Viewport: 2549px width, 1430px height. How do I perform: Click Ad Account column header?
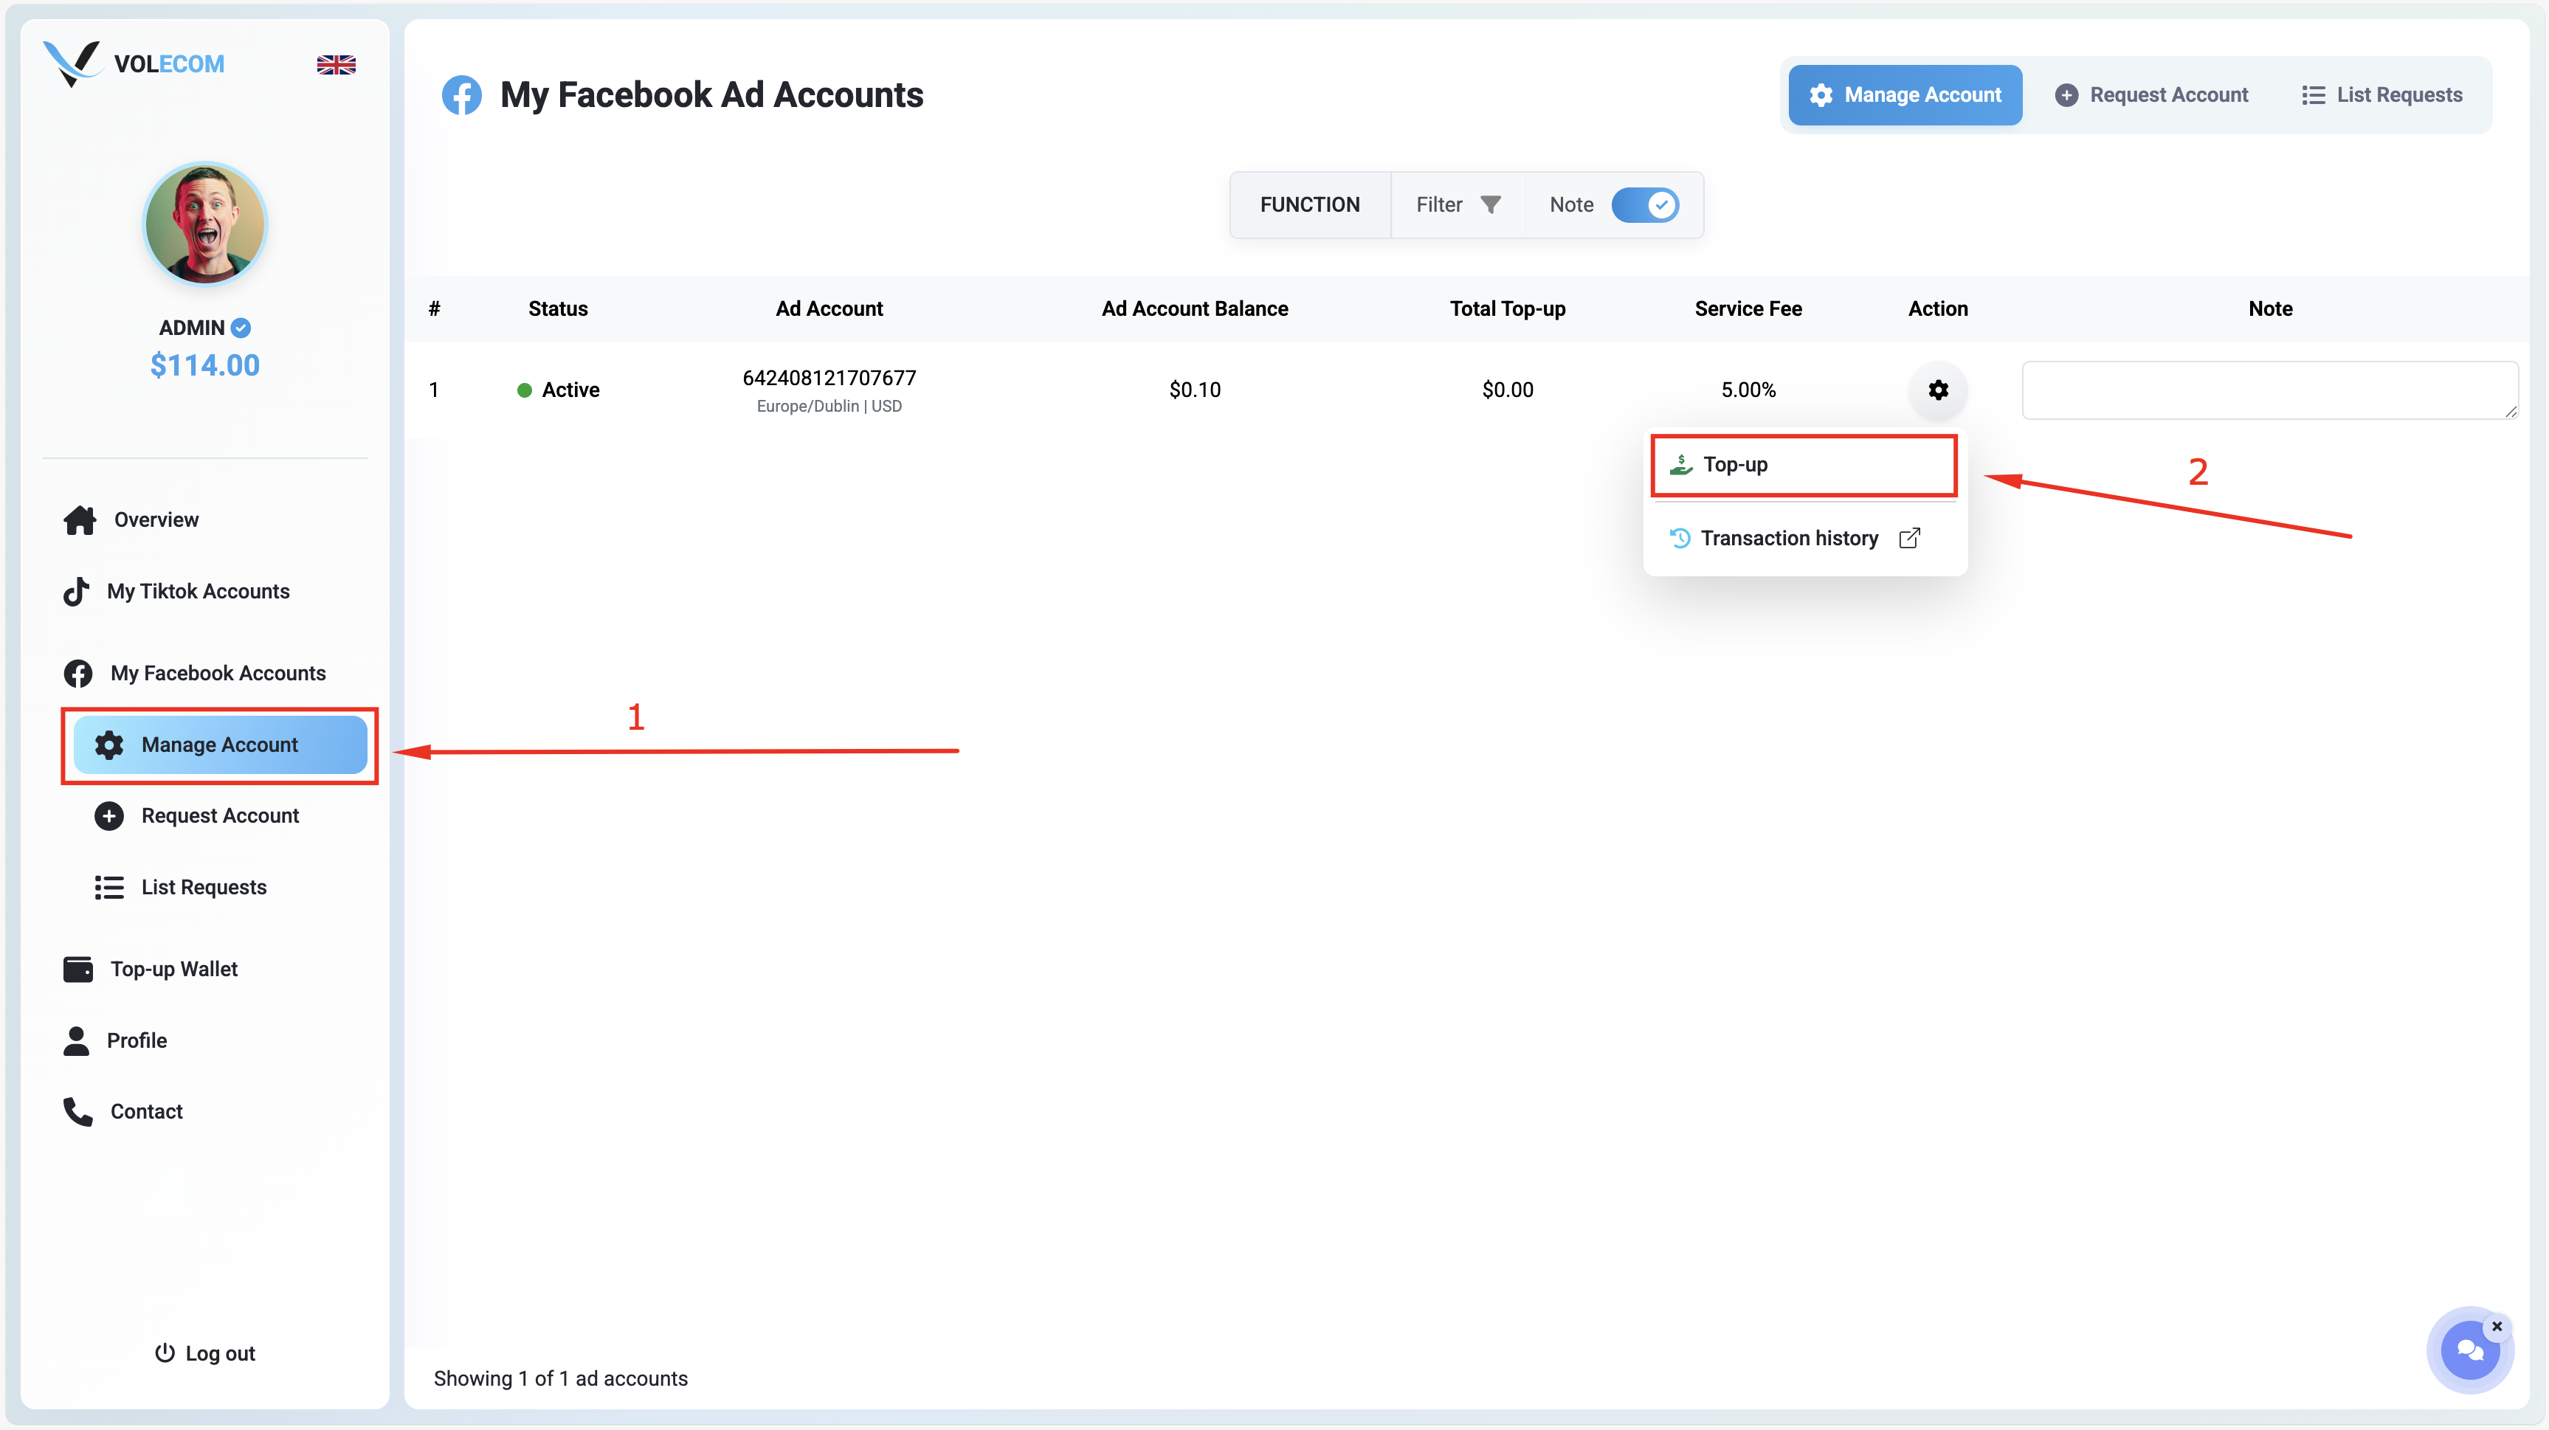coord(829,308)
